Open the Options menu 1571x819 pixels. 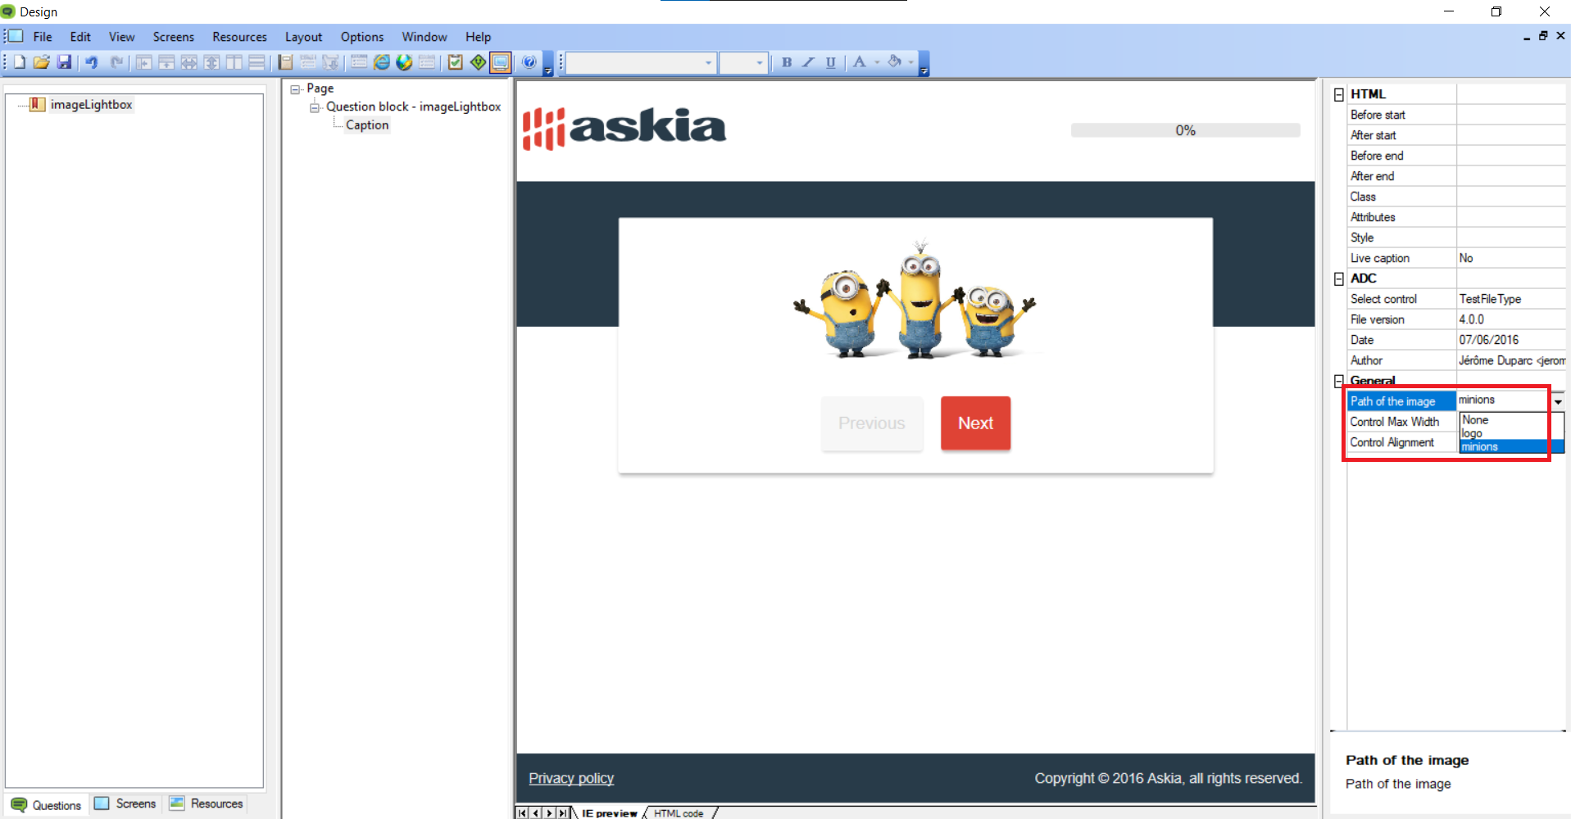[362, 37]
